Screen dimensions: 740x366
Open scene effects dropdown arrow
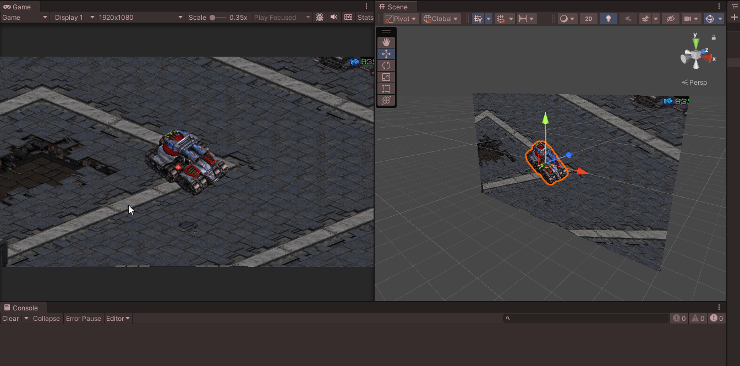click(x=656, y=19)
